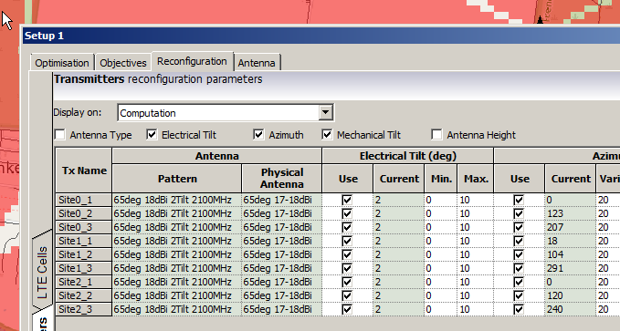The height and width of the screenshot is (331, 620).
Task: Toggle Azimuth Use for Site0_3
Action: 519,227
